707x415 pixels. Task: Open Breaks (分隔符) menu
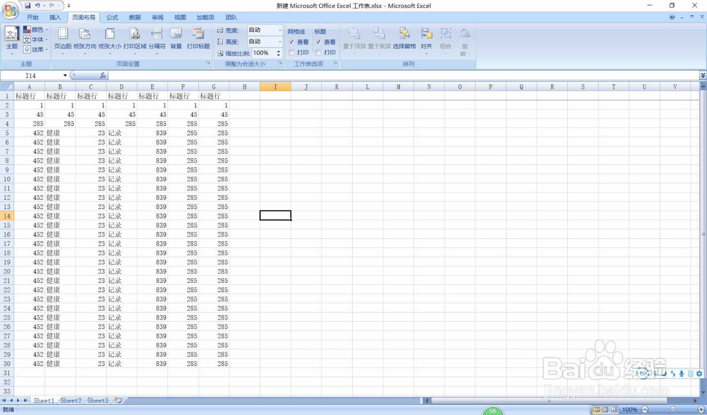click(157, 41)
